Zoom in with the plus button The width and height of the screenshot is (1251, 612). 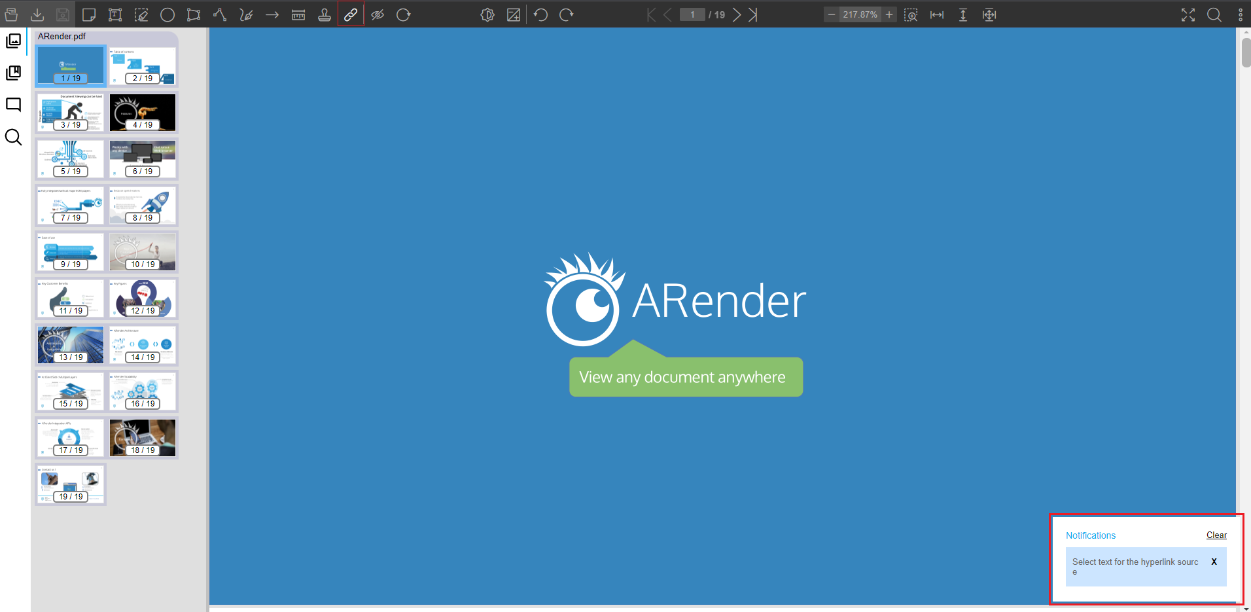889,14
